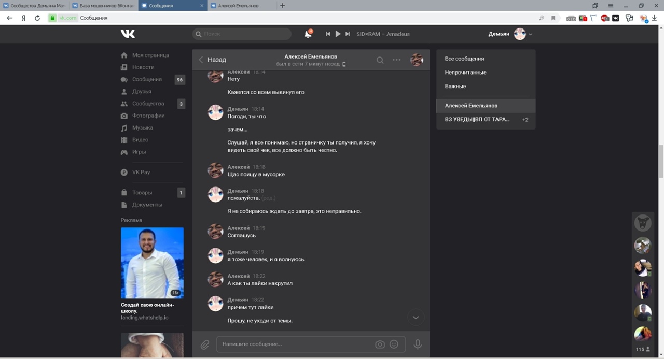Open the three-dots chat actions menu
The width and height of the screenshot is (664, 359).
click(397, 60)
